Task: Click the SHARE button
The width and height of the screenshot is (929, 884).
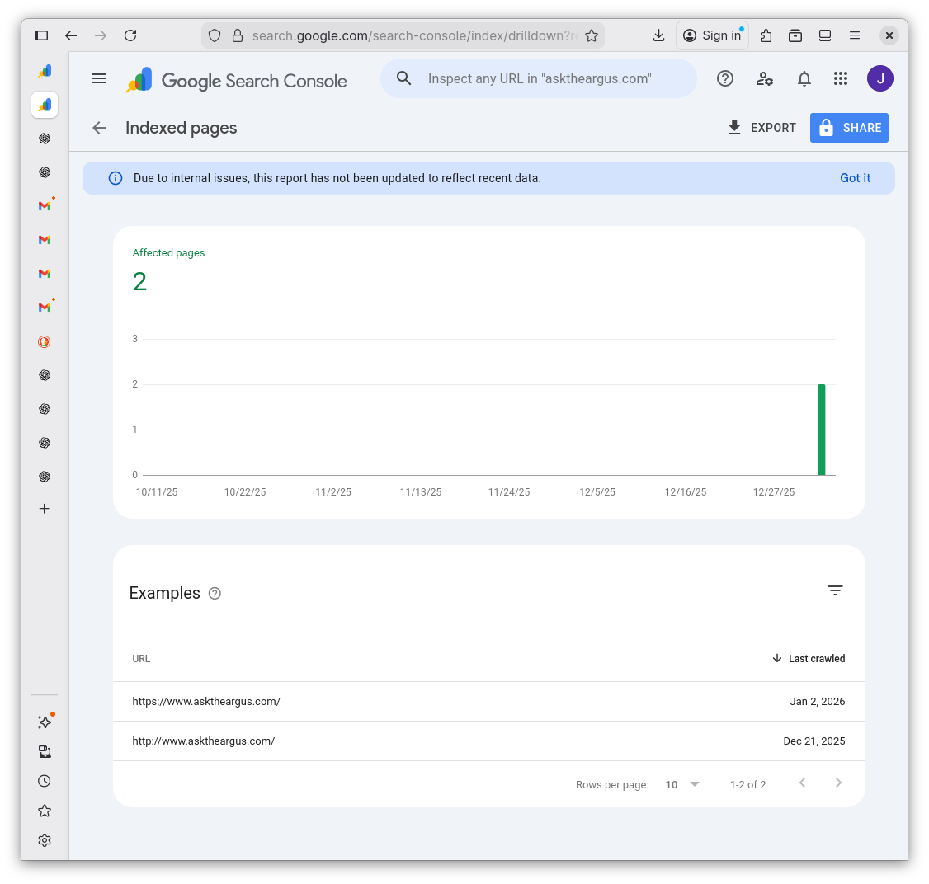Action: coord(849,128)
